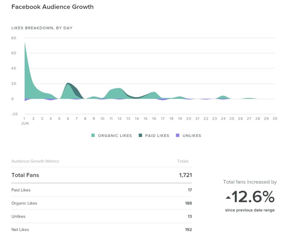Click the day 12 x-axis label
The image size is (293, 238).
tap(120, 118)
